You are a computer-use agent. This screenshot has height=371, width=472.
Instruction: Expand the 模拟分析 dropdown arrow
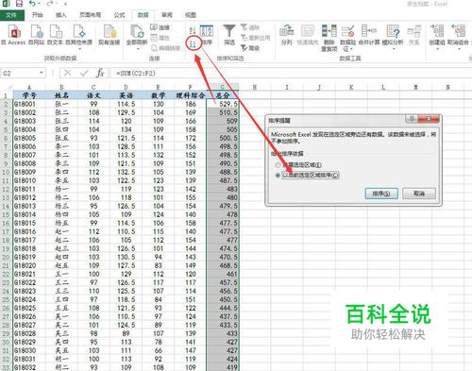(394, 48)
